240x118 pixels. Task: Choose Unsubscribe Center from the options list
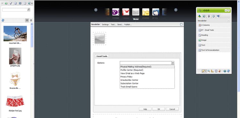click(x=129, y=80)
